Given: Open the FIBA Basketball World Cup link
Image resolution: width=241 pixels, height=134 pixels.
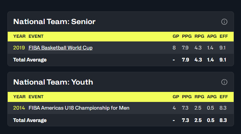Looking at the screenshot, I should (60, 48).
